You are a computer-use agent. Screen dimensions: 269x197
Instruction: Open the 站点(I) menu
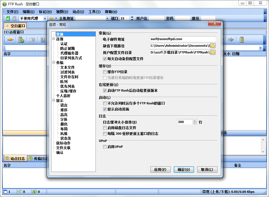coord(78,12)
